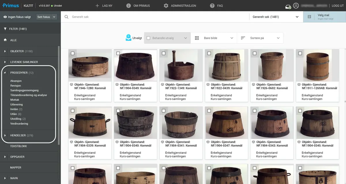Click the Velg mal template icon
This screenshot has width=346, height=184.
click(309, 17)
